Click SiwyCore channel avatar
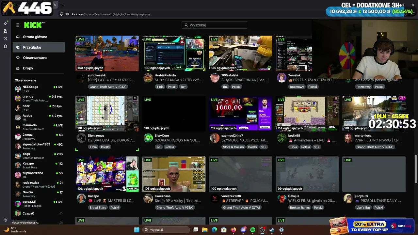The height and width of the screenshot is (235, 418). click(x=148, y=138)
